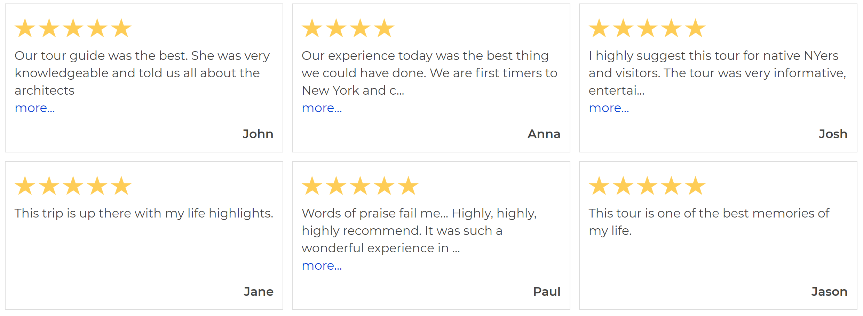
Task: Expand John's review with the more link
Action: 35,108
